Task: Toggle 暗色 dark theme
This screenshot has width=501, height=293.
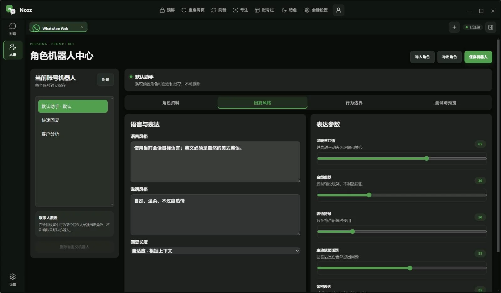Action: (289, 10)
